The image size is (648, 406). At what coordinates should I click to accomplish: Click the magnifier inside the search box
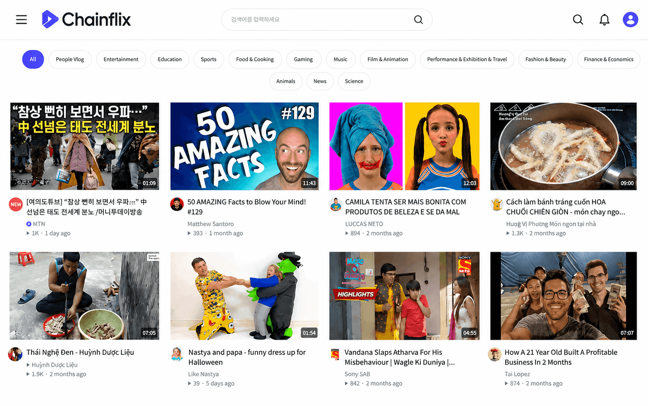point(418,20)
